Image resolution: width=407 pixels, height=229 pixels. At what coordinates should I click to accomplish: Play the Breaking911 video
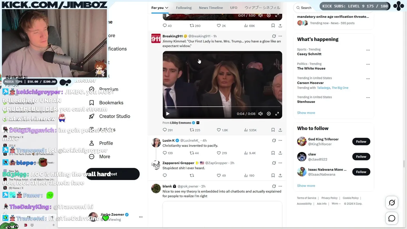[168, 114]
